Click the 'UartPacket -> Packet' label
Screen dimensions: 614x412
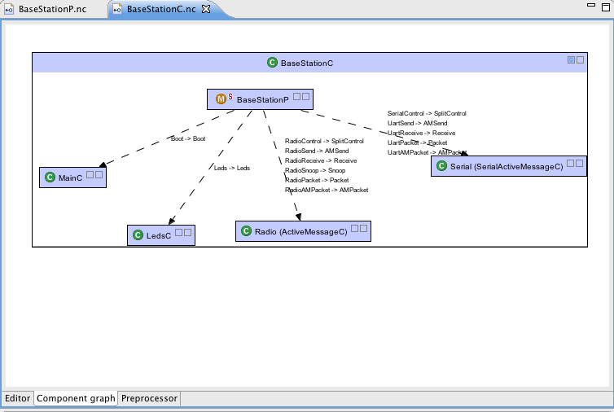418,142
